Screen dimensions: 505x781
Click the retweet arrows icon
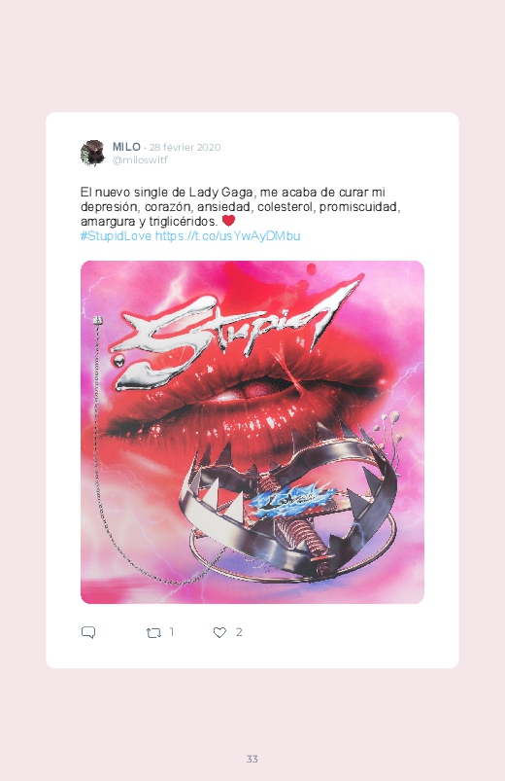coord(153,632)
